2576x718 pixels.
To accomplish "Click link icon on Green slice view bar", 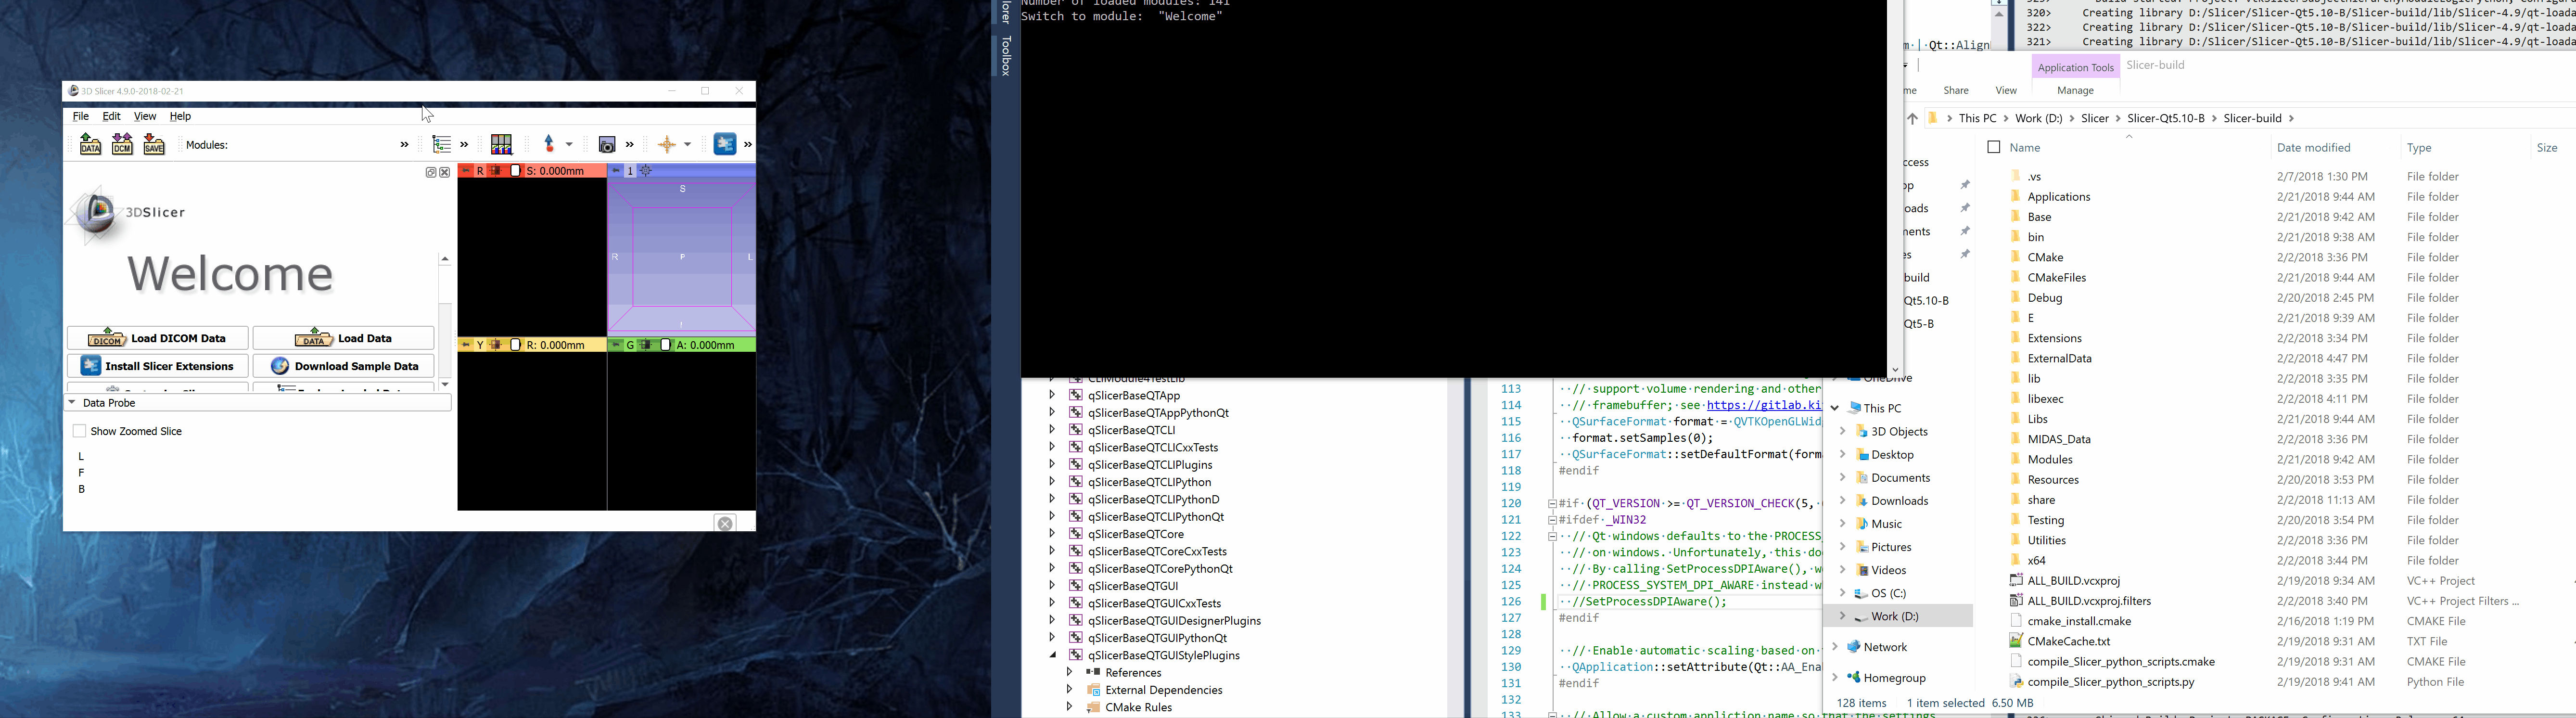I will (647, 345).
